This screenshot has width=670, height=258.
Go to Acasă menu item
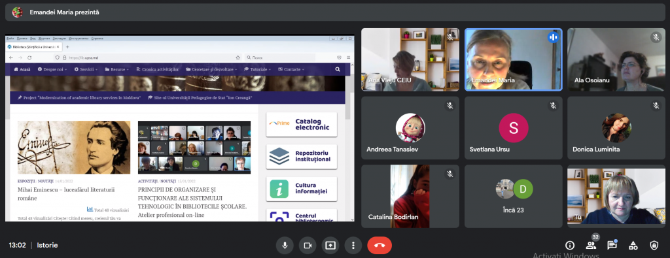(22, 69)
